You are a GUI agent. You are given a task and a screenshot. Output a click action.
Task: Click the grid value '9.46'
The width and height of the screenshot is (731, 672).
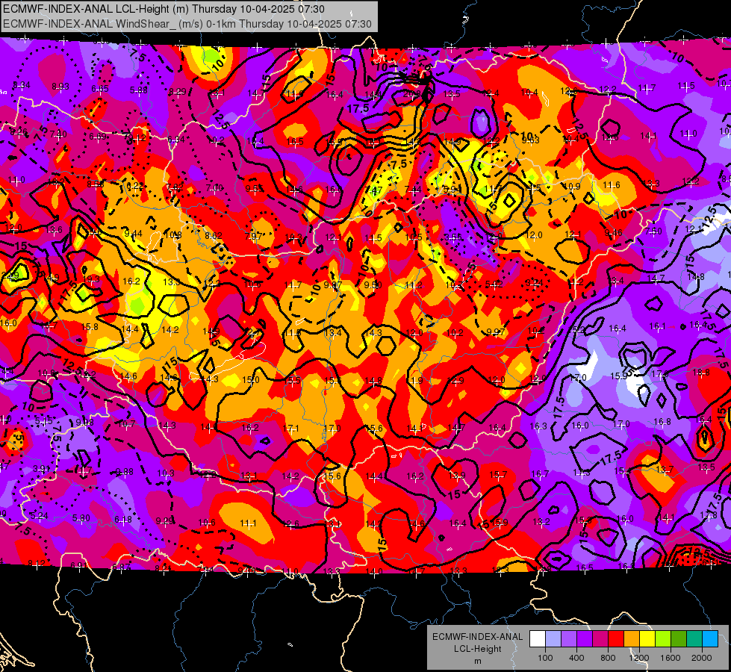(x=613, y=233)
